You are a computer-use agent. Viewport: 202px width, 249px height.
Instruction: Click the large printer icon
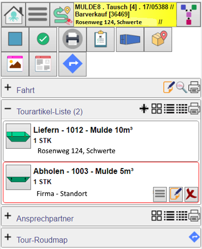pyautogui.click(x=73, y=39)
